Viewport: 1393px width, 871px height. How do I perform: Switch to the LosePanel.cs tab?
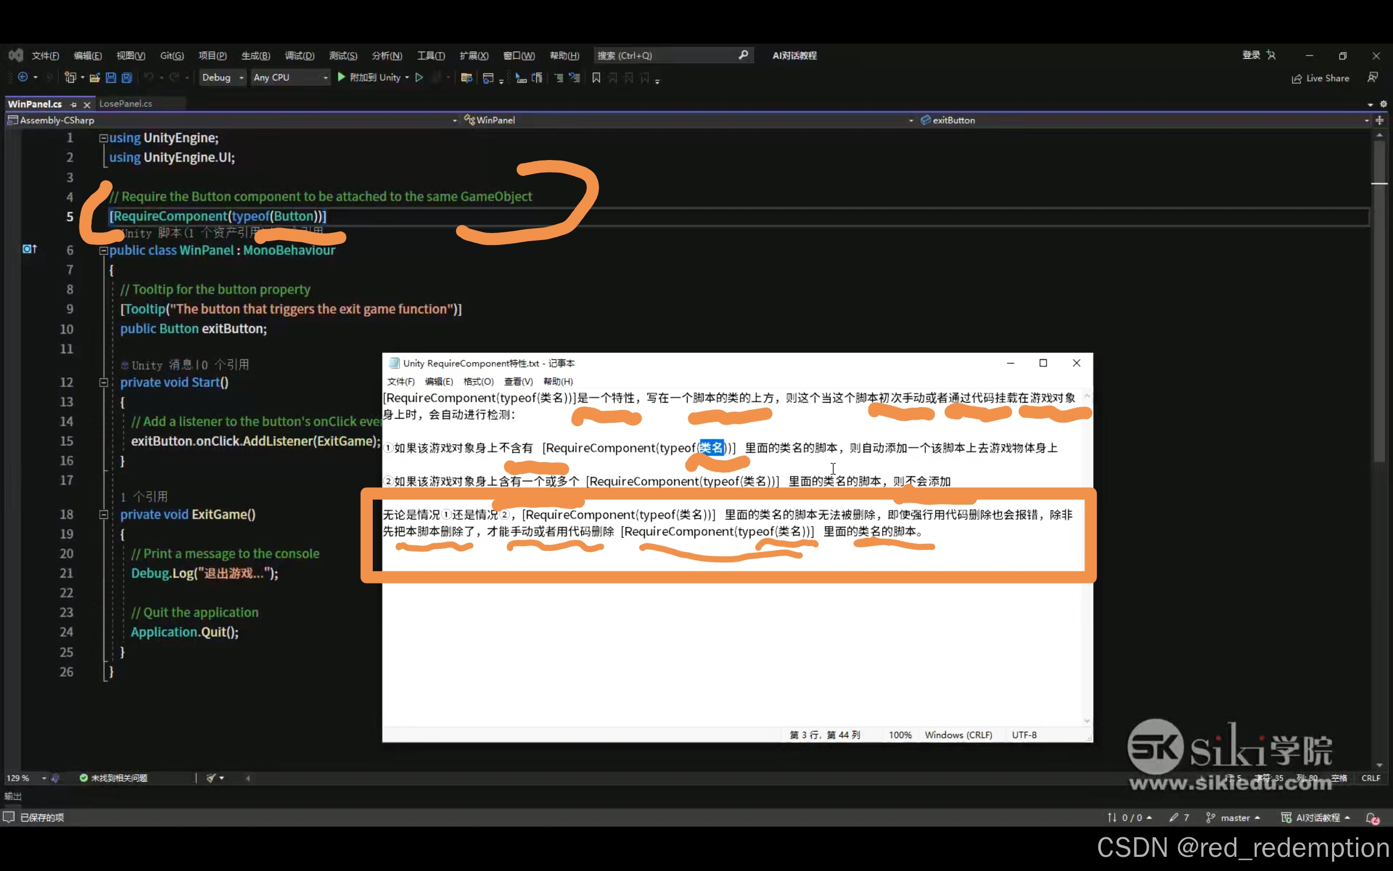click(x=126, y=103)
